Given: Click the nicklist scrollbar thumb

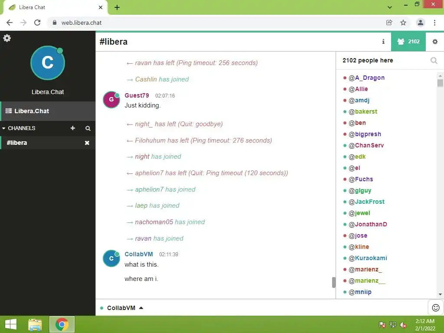Looking at the screenshot, I should coord(440,83).
